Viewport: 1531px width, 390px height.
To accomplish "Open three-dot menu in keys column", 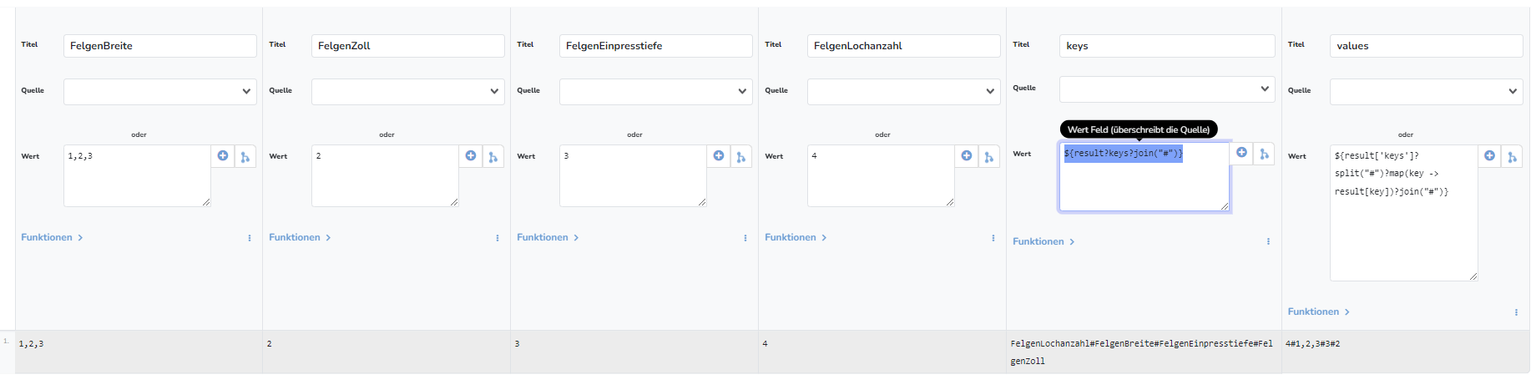I will [1268, 241].
